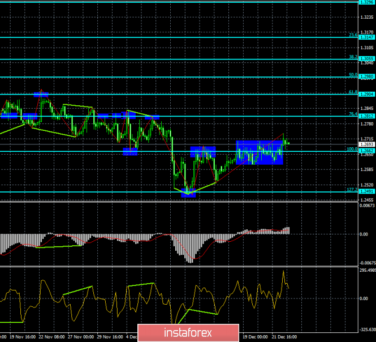Select the highlighted 1.2980 level price tag
376x342 pixels.
click(366, 77)
